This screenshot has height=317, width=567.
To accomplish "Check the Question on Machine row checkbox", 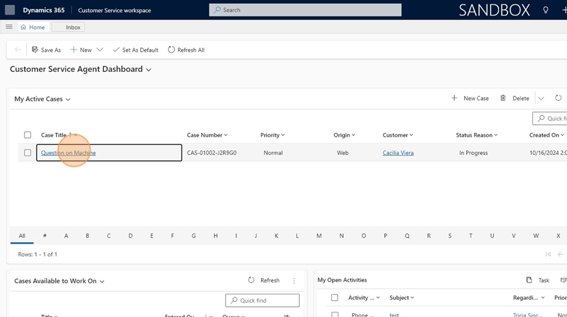I will pyautogui.click(x=28, y=153).
